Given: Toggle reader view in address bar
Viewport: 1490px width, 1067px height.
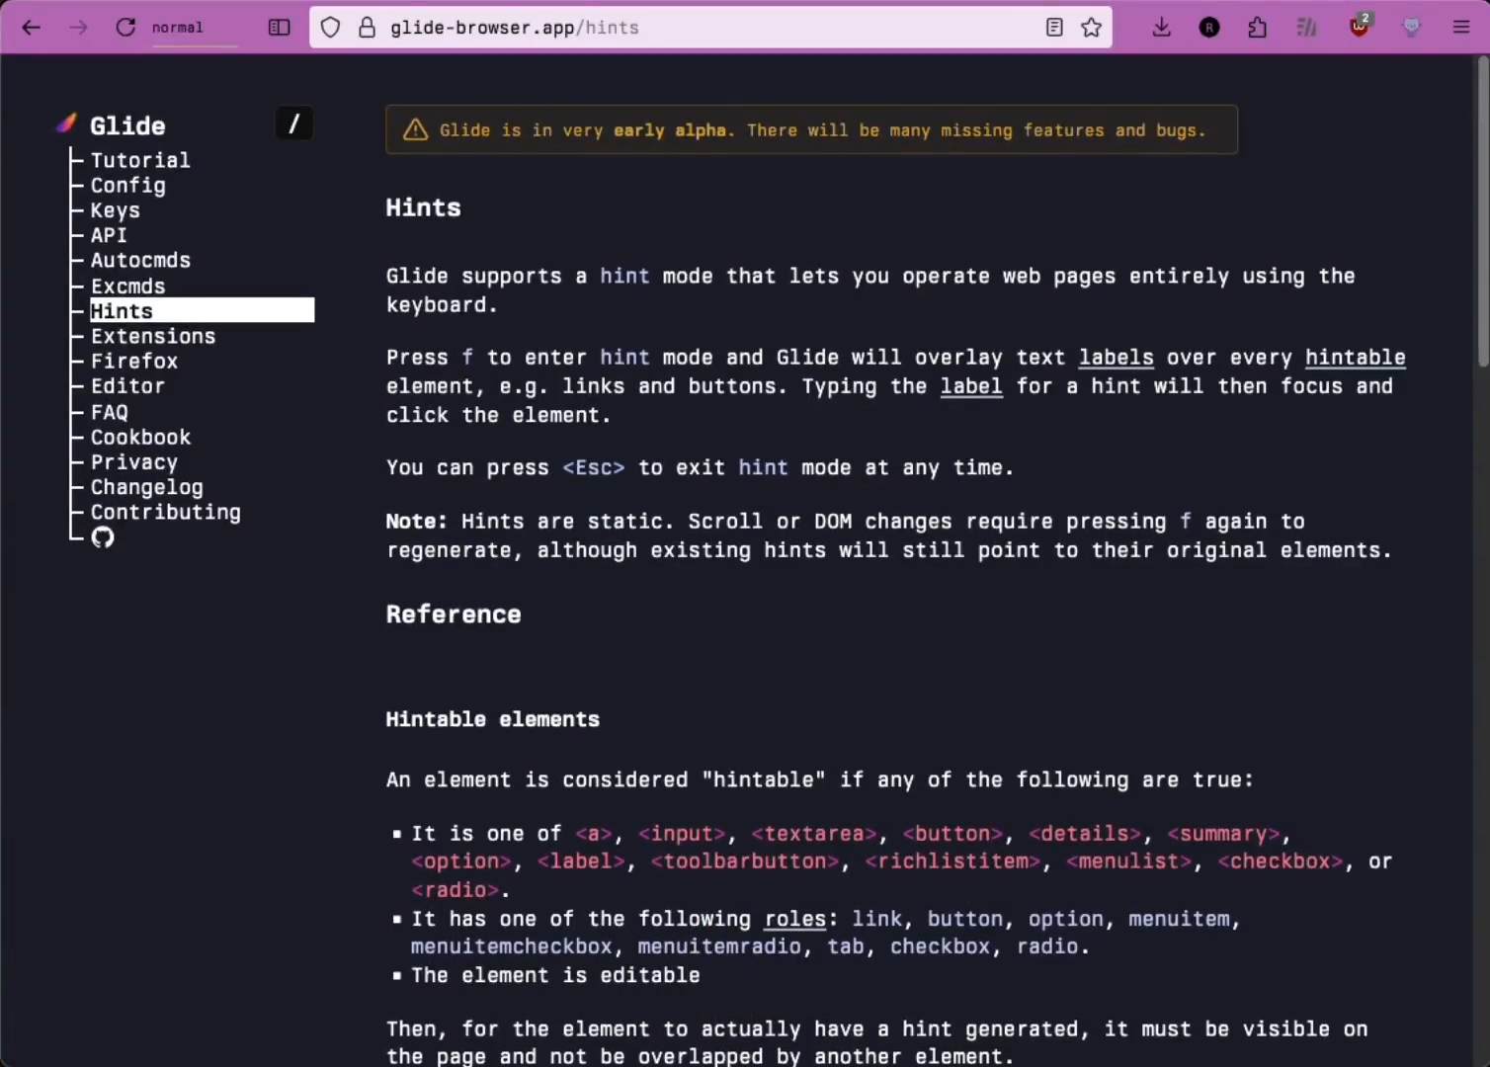Looking at the screenshot, I should click(1054, 28).
